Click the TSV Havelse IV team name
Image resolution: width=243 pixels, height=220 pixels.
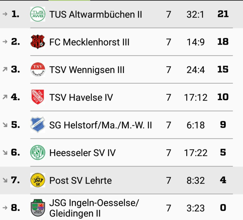pos(81,97)
